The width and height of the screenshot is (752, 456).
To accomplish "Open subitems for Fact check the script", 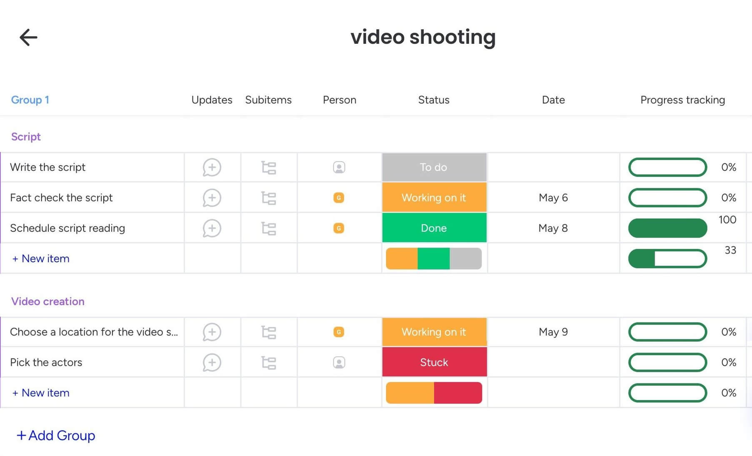I will [269, 198].
